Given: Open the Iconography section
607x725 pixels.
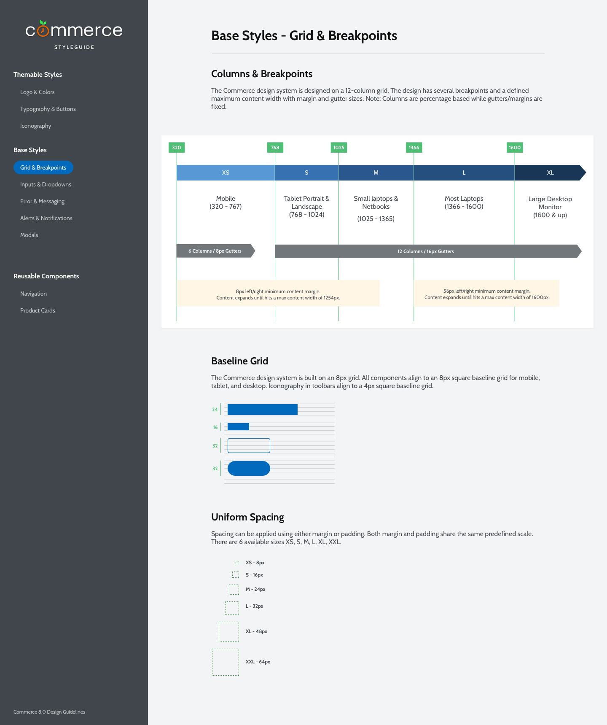Looking at the screenshot, I should click(x=35, y=126).
